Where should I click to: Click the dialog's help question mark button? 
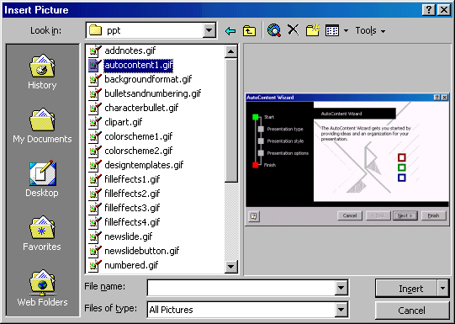pos(429,10)
